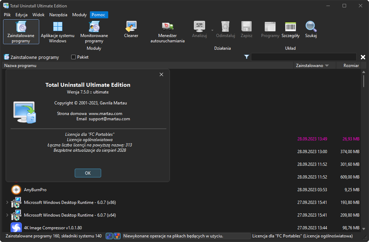Close the about dialog with X
Screen dimensions: 369x242
[161, 74]
